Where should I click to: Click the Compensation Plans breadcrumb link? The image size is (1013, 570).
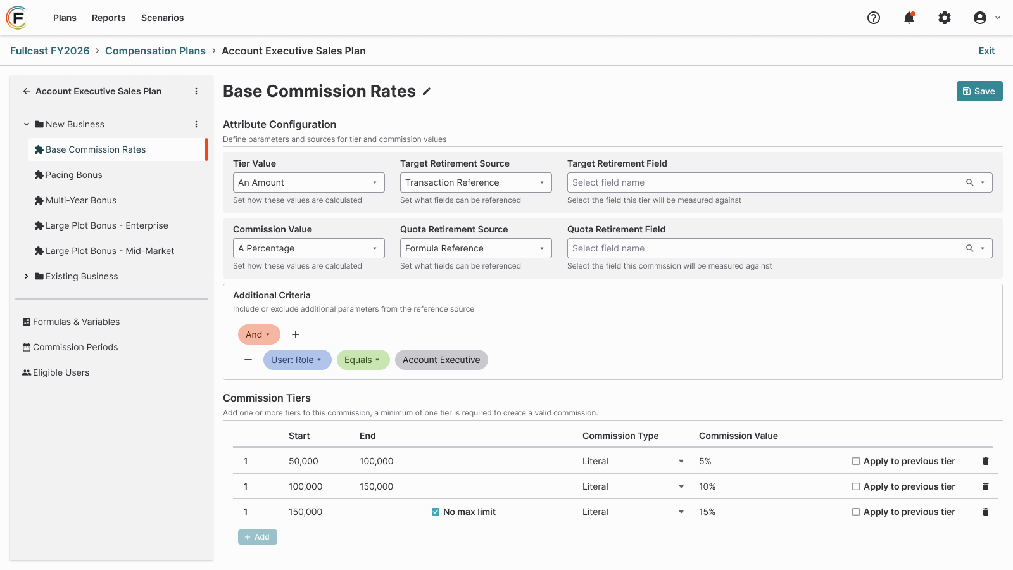[x=155, y=51]
